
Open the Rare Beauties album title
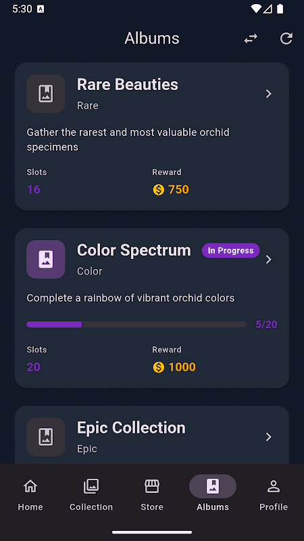tap(128, 85)
